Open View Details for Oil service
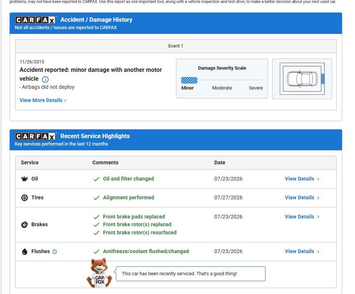 [x=302, y=179]
